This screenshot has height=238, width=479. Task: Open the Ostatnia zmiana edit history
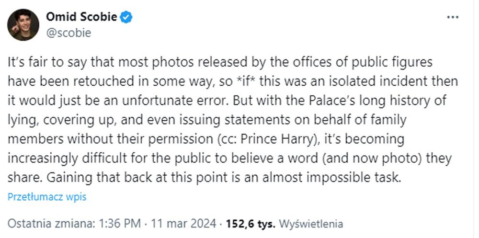[52, 224]
